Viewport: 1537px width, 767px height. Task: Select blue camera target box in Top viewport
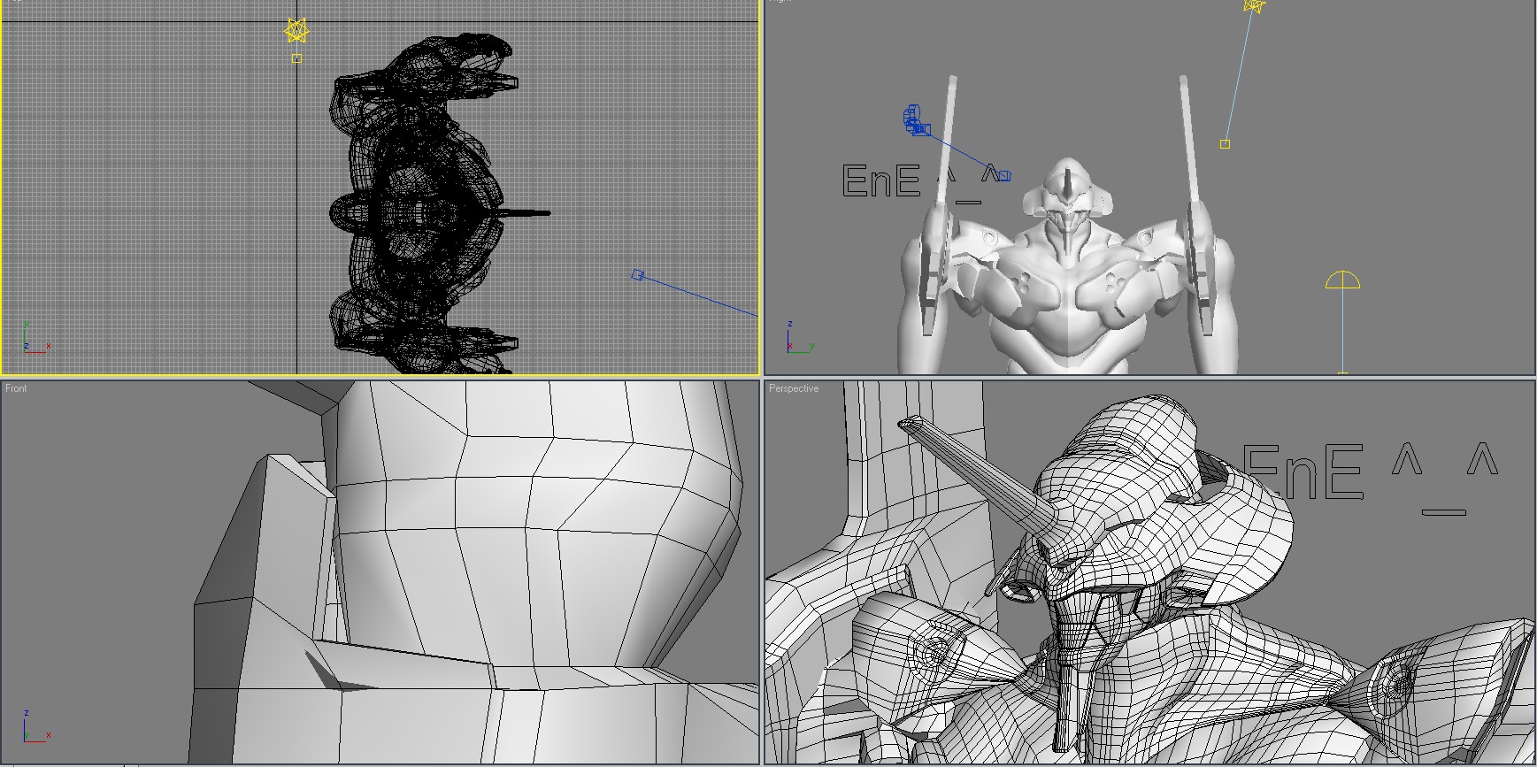pos(637,276)
